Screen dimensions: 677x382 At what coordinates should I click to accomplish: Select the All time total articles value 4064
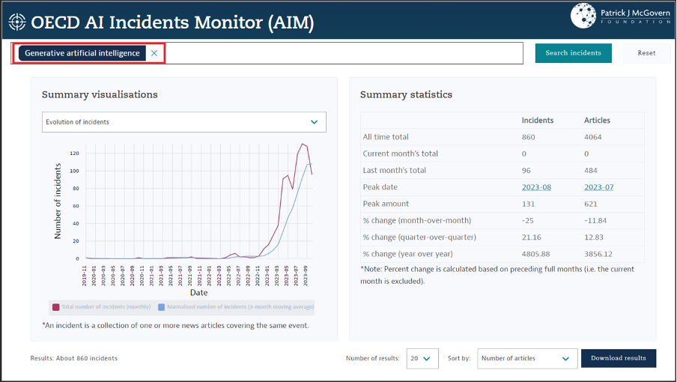(x=593, y=137)
